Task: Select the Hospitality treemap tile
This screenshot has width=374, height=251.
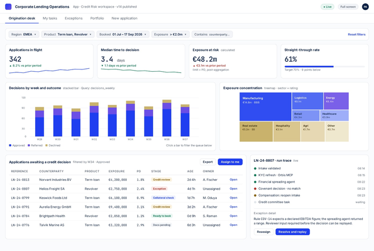Action: [x=287, y=132]
